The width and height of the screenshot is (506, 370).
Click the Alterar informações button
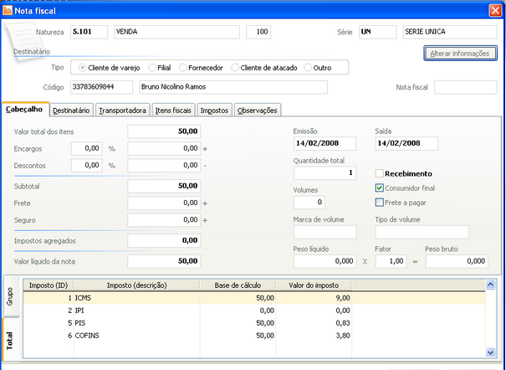460,54
